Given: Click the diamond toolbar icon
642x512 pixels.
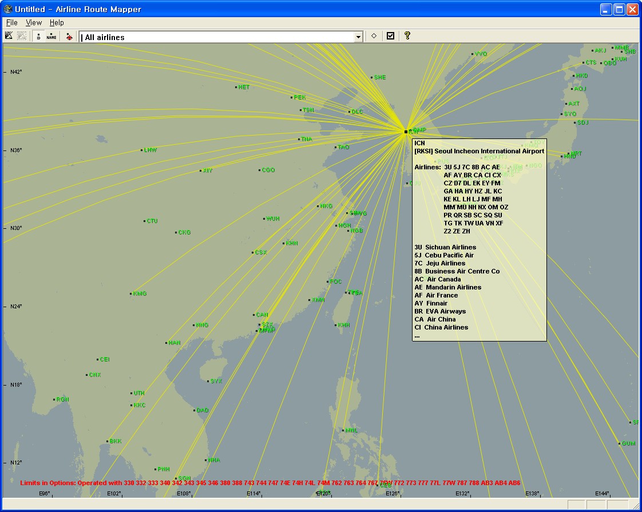Looking at the screenshot, I should point(372,35).
